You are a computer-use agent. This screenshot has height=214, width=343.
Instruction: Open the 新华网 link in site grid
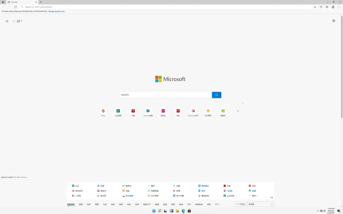[102, 196]
